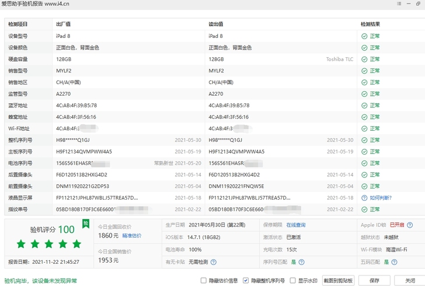The width and height of the screenshot is (425, 286).
Task: Click the 关闭 button
Action: (x=410, y=281)
